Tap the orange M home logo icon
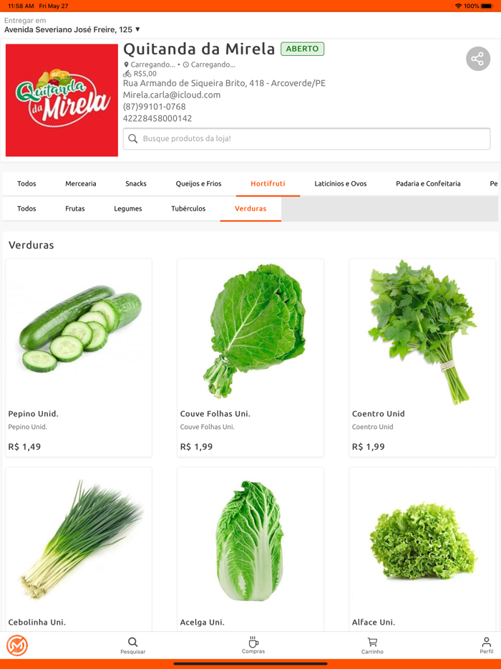 17,645
